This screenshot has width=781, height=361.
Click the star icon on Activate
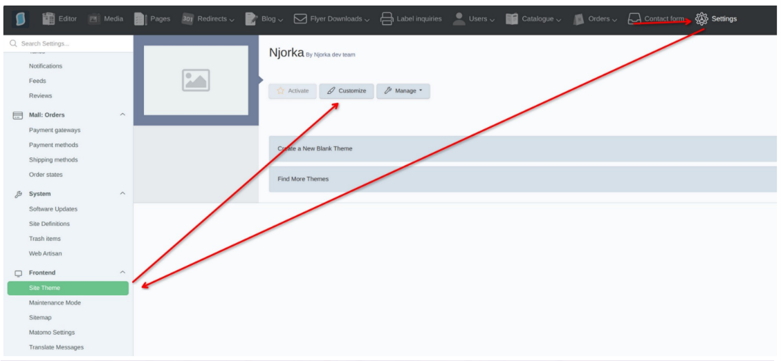coord(280,91)
